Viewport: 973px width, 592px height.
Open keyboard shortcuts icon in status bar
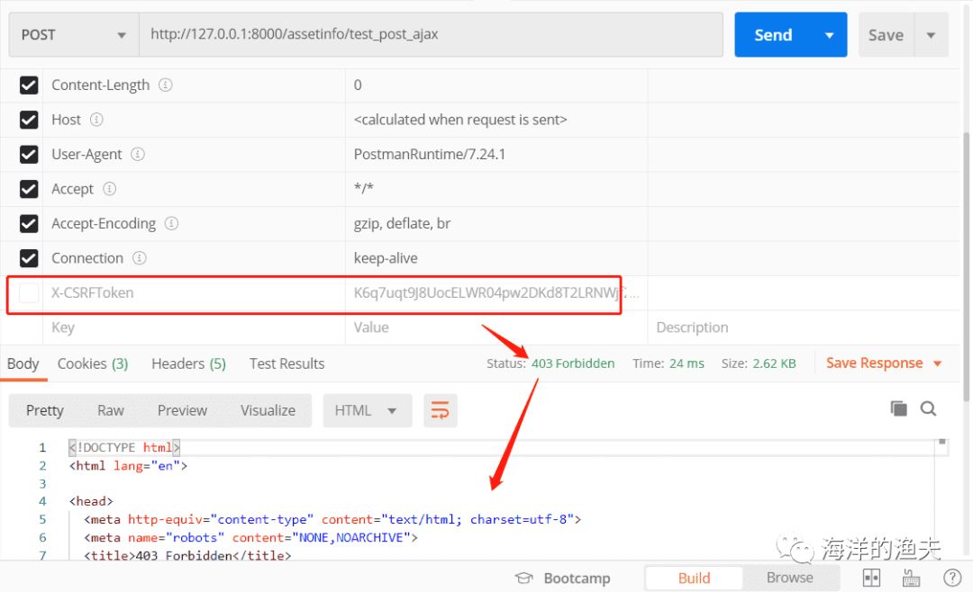[911, 578]
